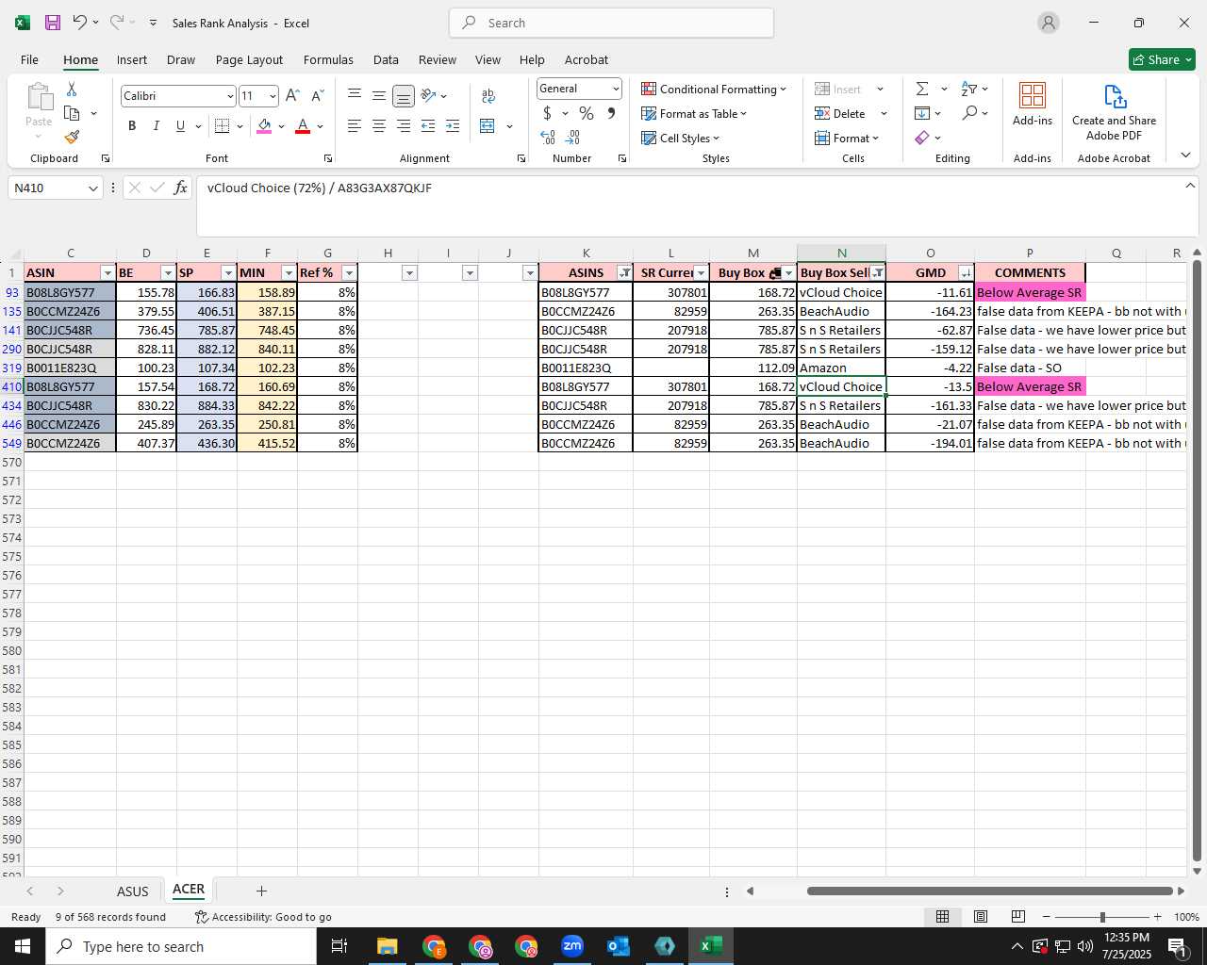Image resolution: width=1207 pixels, height=965 pixels.
Task: Toggle Align Left horizontal alignment
Action: click(x=355, y=125)
